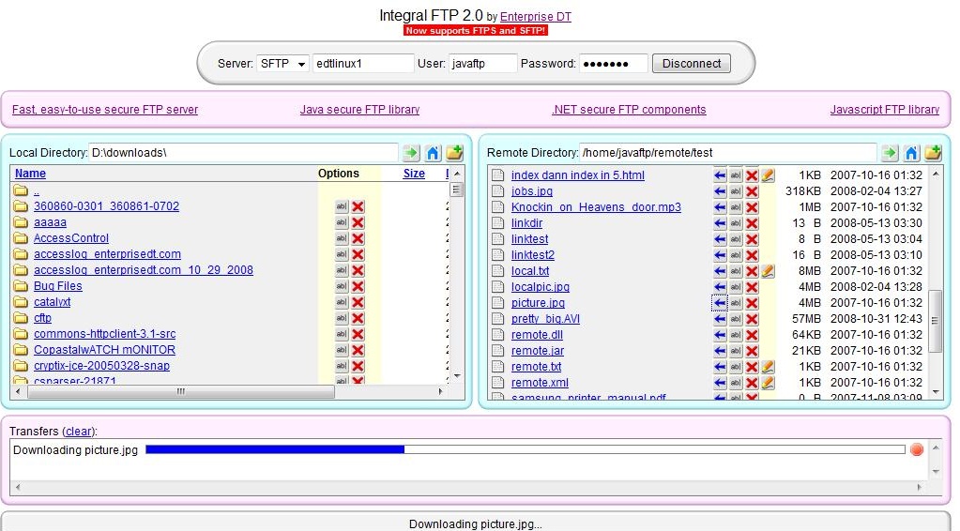
Task: Click the Remote Directory path field
Action: point(728,152)
